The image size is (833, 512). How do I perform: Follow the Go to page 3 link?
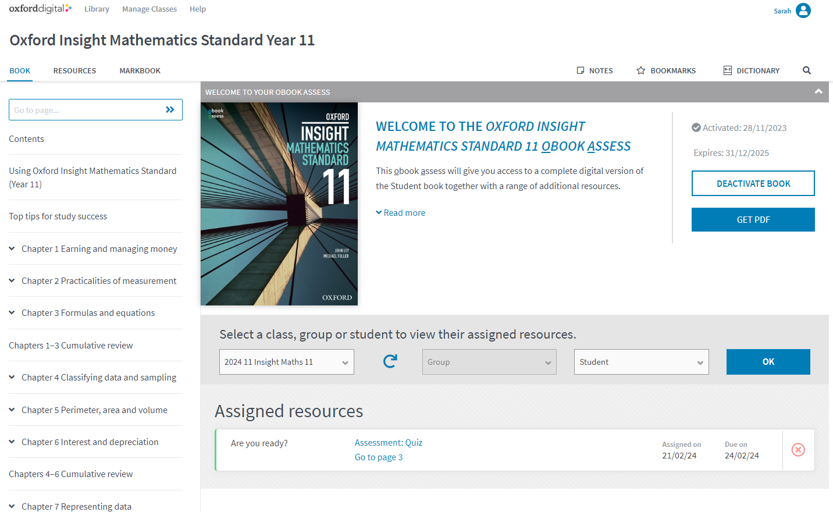379,457
